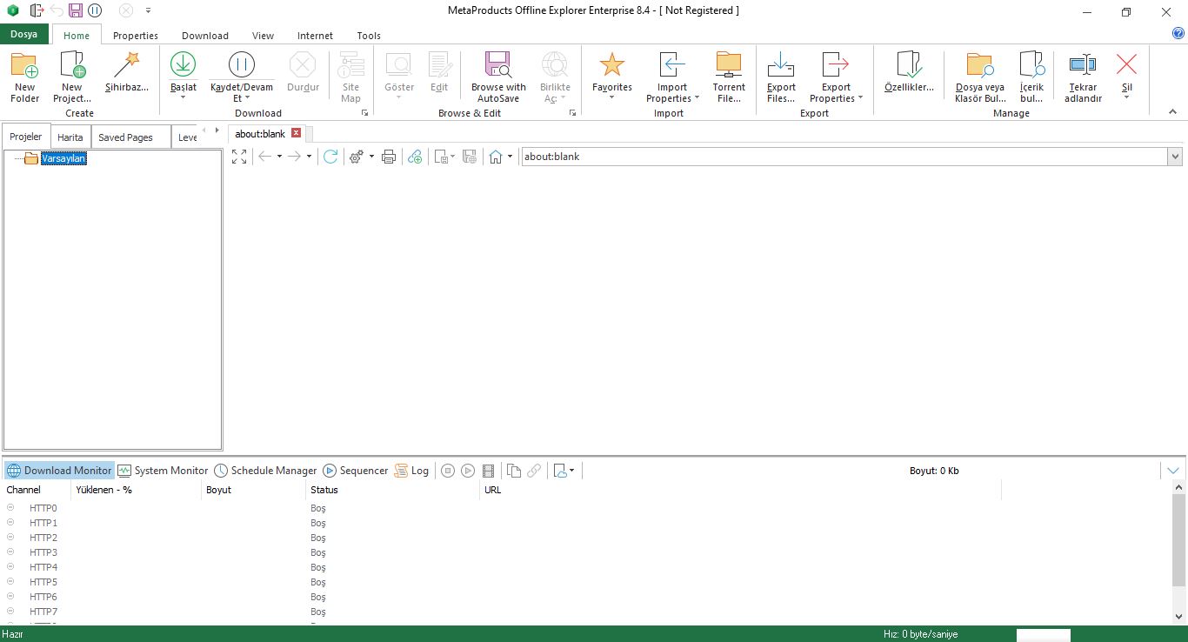Click the Import Properties icon

point(672,65)
